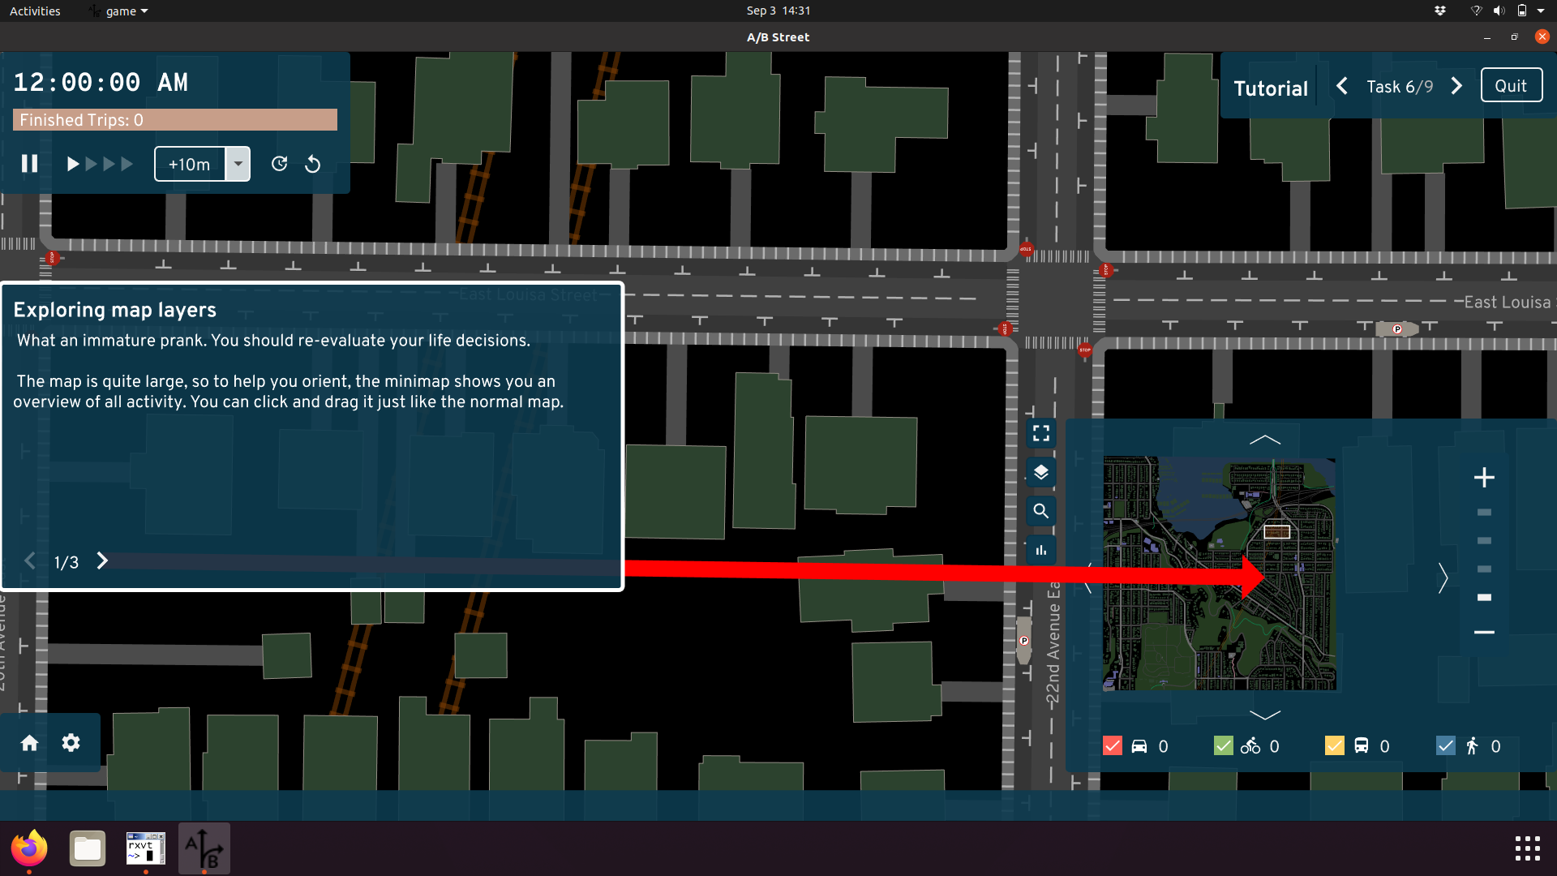Click on the minimap overview
The image size is (1557, 876).
pyautogui.click(x=1220, y=574)
